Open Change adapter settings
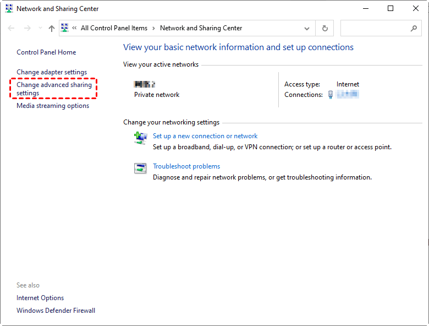 (x=52, y=72)
